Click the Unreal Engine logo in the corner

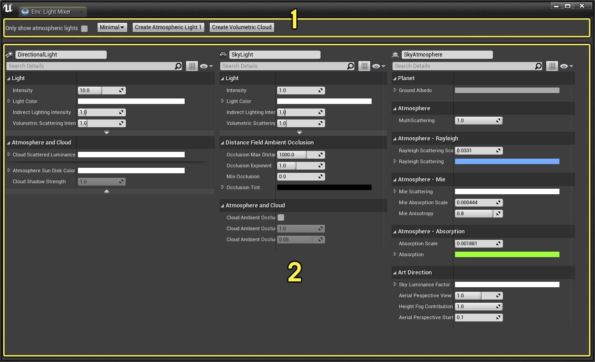[x=7, y=8]
